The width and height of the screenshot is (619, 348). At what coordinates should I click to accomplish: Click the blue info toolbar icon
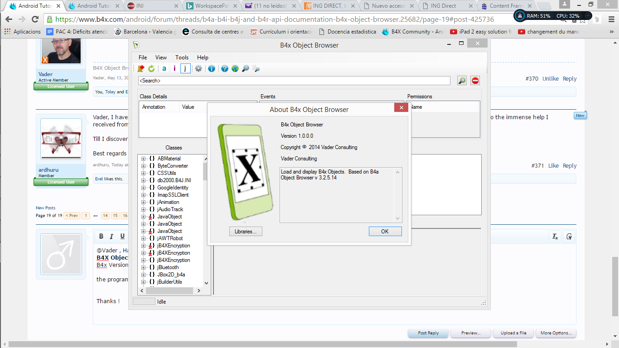[212, 68]
